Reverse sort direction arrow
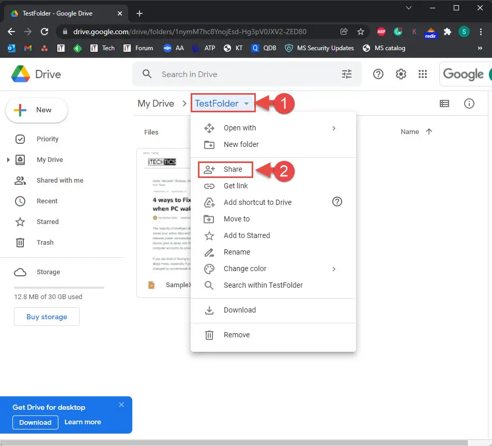Image resolution: width=492 pixels, height=446 pixels. point(429,131)
